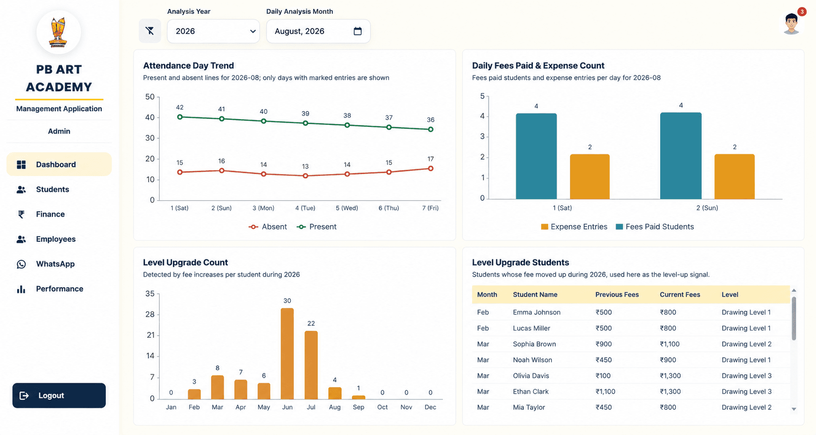Viewport: 816px width, 435px height.
Task: Select the Emma Johnson row
Action: coord(631,312)
